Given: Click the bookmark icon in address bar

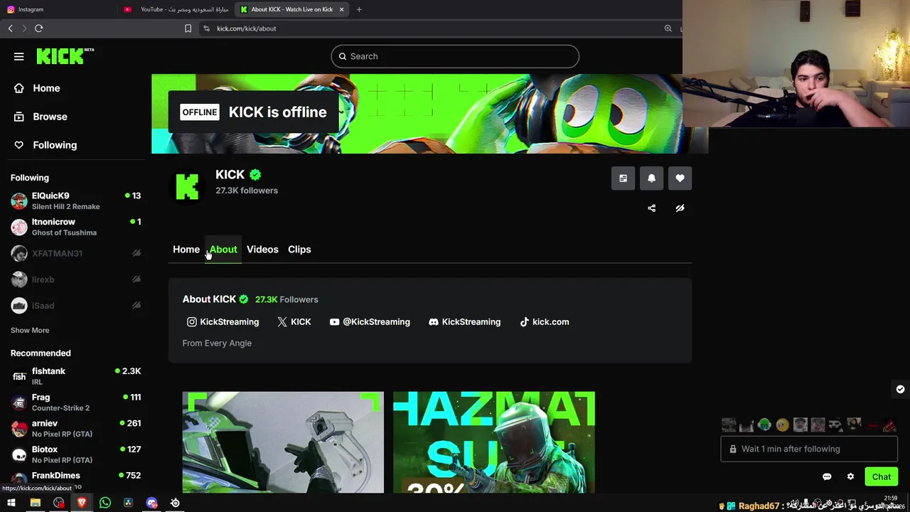Looking at the screenshot, I should click(x=188, y=28).
